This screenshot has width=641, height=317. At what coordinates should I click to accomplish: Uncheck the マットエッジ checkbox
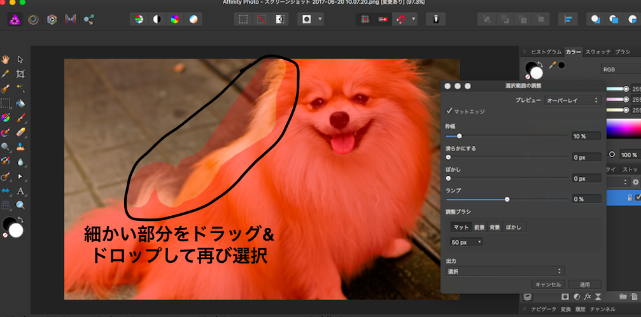449,111
